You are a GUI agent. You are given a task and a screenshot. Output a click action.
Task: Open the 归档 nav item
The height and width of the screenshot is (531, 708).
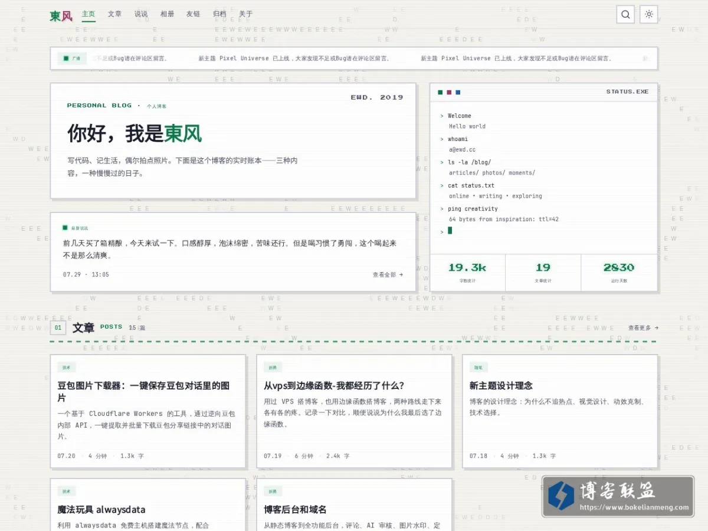tap(219, 14)
